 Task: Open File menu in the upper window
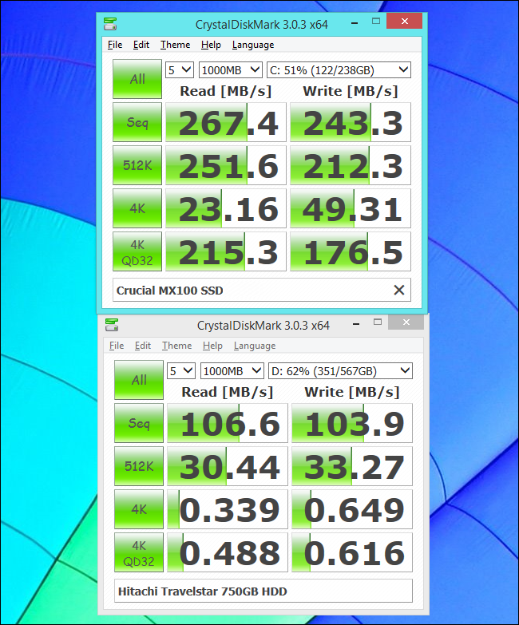click(x=115, y=45)
